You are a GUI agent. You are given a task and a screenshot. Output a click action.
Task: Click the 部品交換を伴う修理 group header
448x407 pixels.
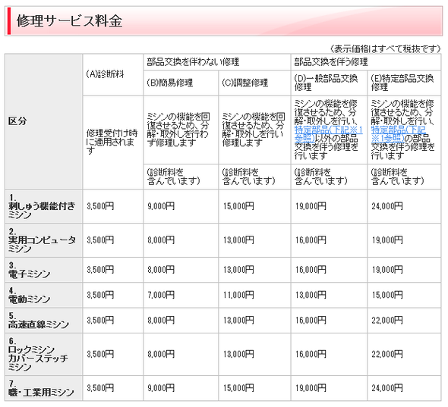click(331, 62)
